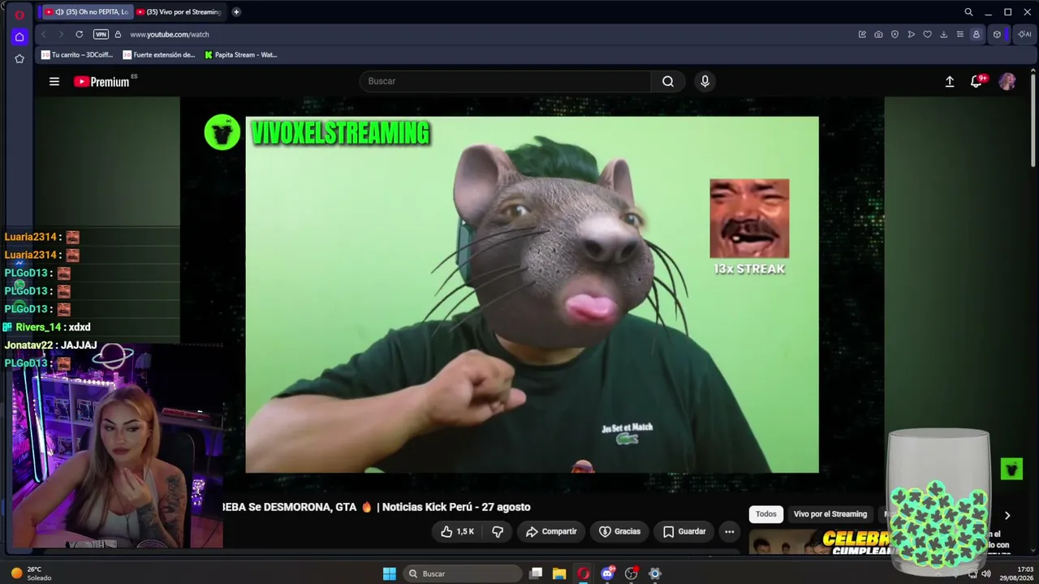The width and height of the screenshot is (1039, 584).
Task: Select the 'Todos' filter chip
Action: 766,514
